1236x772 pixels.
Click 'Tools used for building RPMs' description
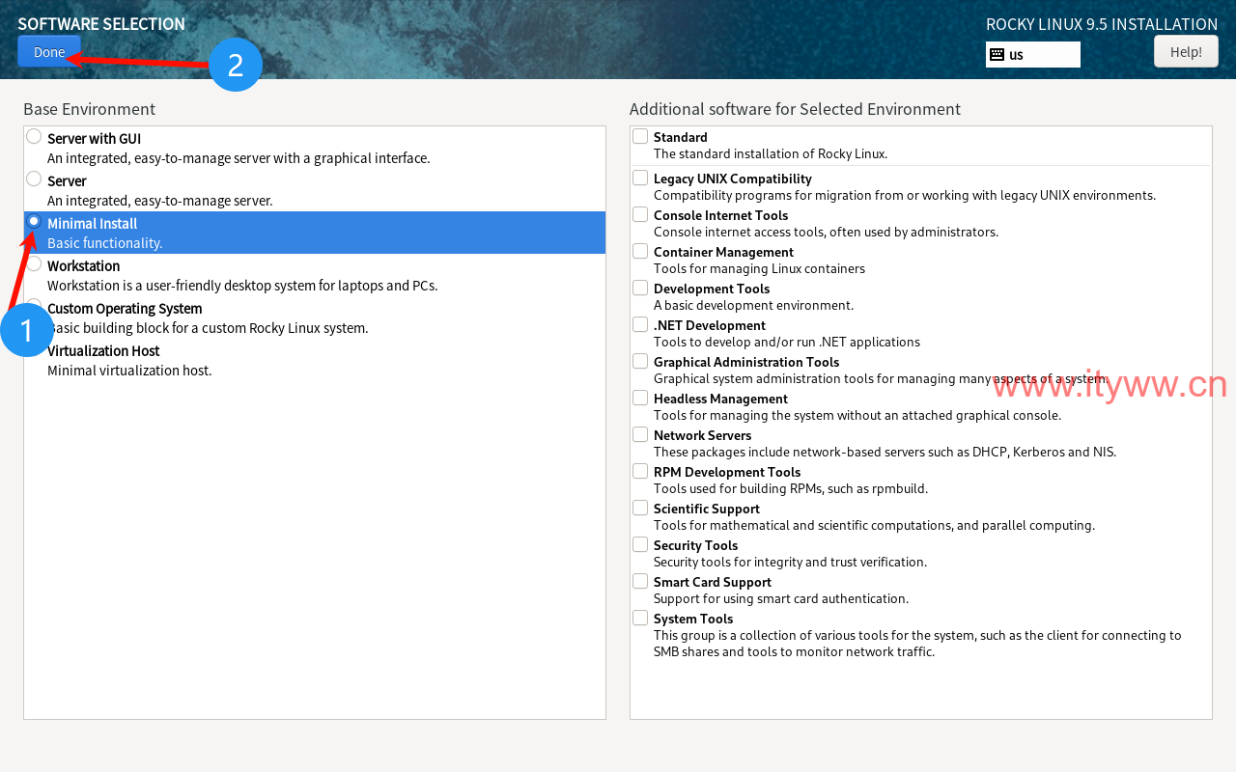coord(791,488)
